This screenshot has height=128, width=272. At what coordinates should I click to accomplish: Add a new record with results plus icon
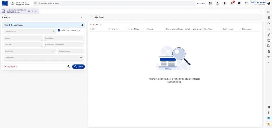coord(91,25)
